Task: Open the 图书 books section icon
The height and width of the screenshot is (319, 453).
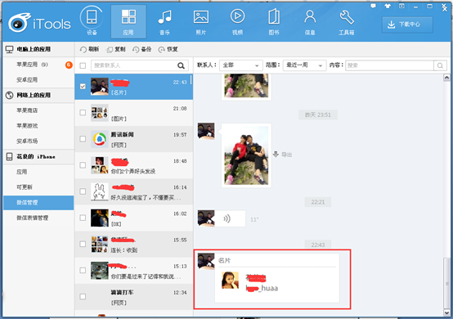Action: (274, 16)
